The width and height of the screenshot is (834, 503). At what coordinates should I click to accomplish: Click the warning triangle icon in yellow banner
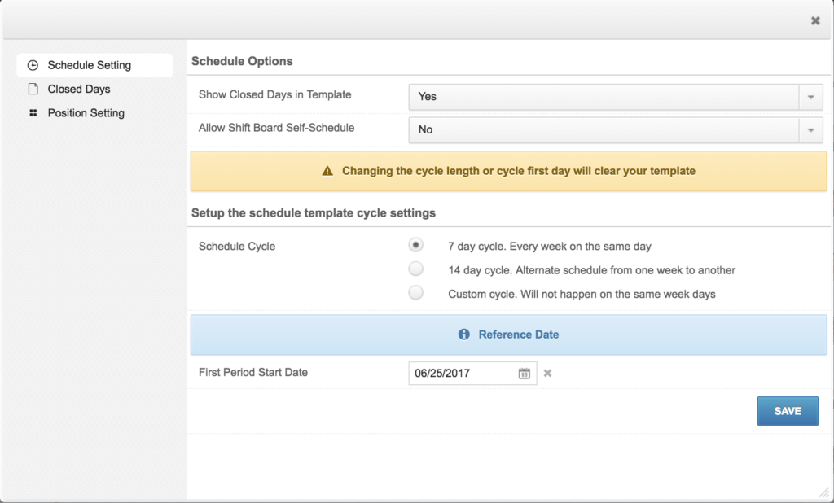coord(327,171)
